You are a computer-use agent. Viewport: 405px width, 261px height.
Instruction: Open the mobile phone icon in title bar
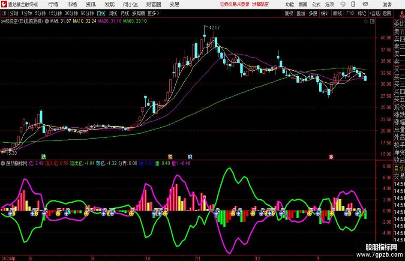tap(353, 4)
